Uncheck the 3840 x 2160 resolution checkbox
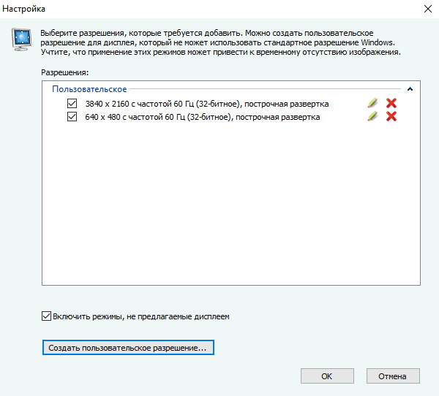 click(72, 104)
